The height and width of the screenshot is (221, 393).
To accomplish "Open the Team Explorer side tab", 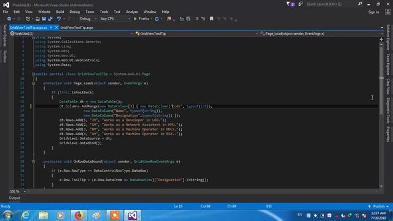I will (x=388, y=64).
